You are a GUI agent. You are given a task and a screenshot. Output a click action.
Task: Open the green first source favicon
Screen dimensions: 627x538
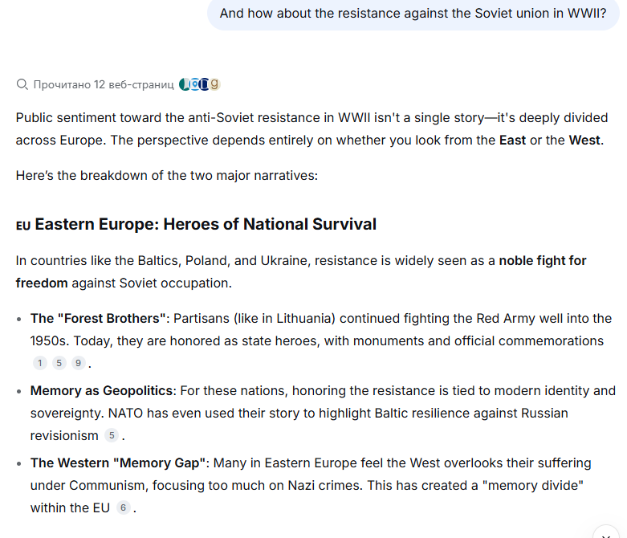184,84
